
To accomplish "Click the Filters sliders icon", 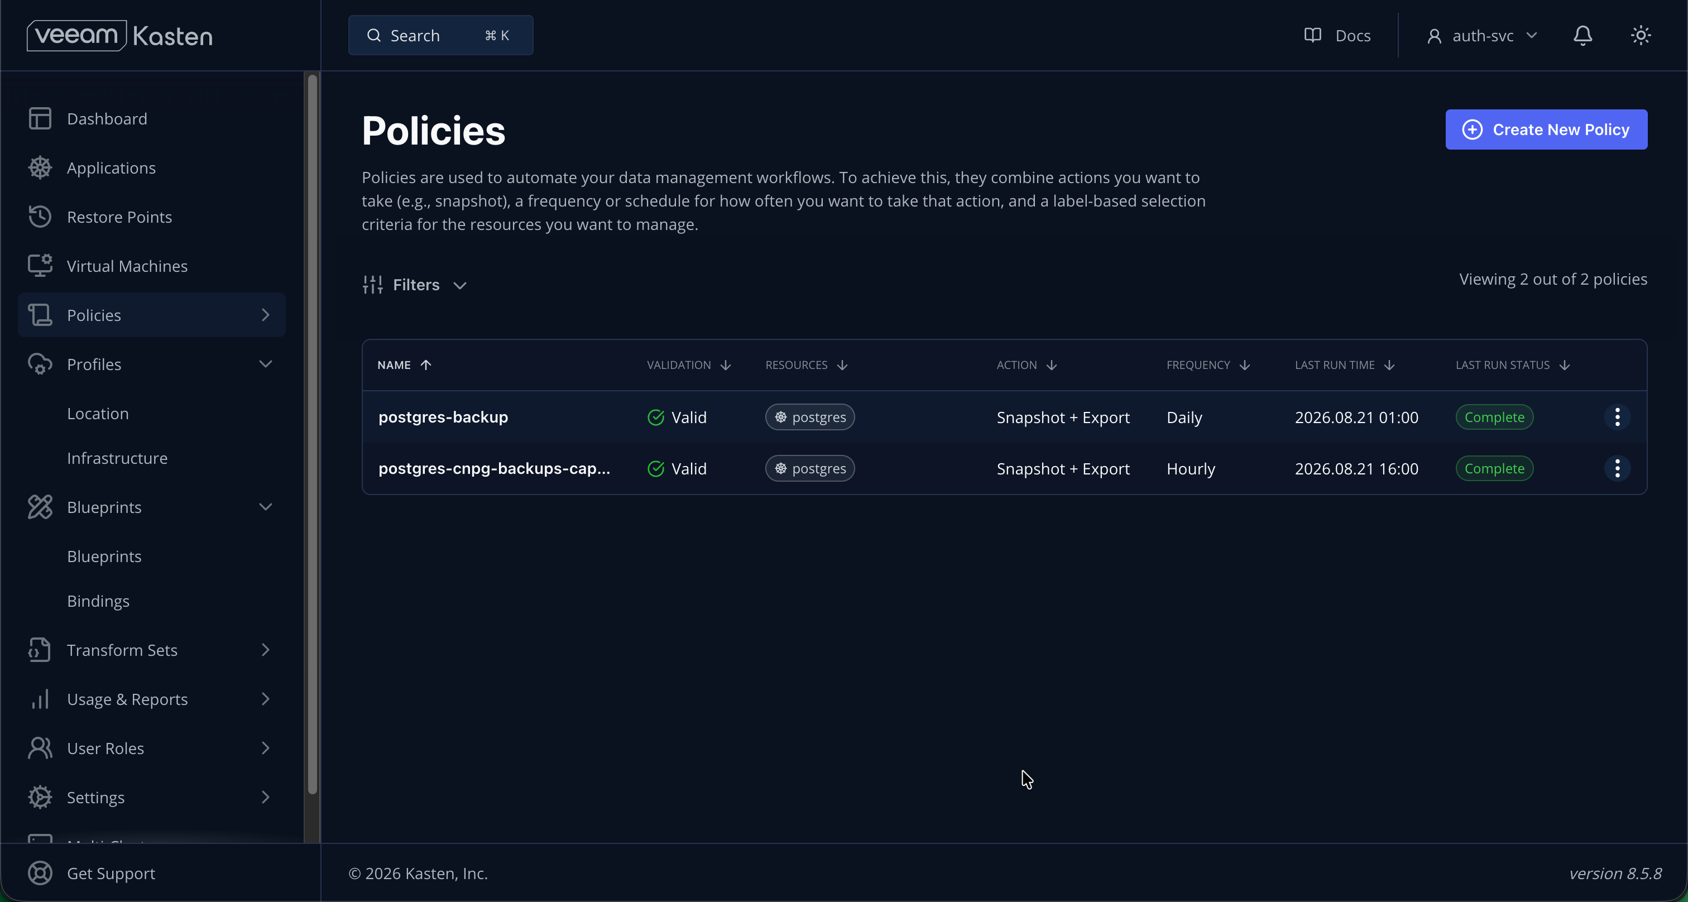I will tap(373, 285).
